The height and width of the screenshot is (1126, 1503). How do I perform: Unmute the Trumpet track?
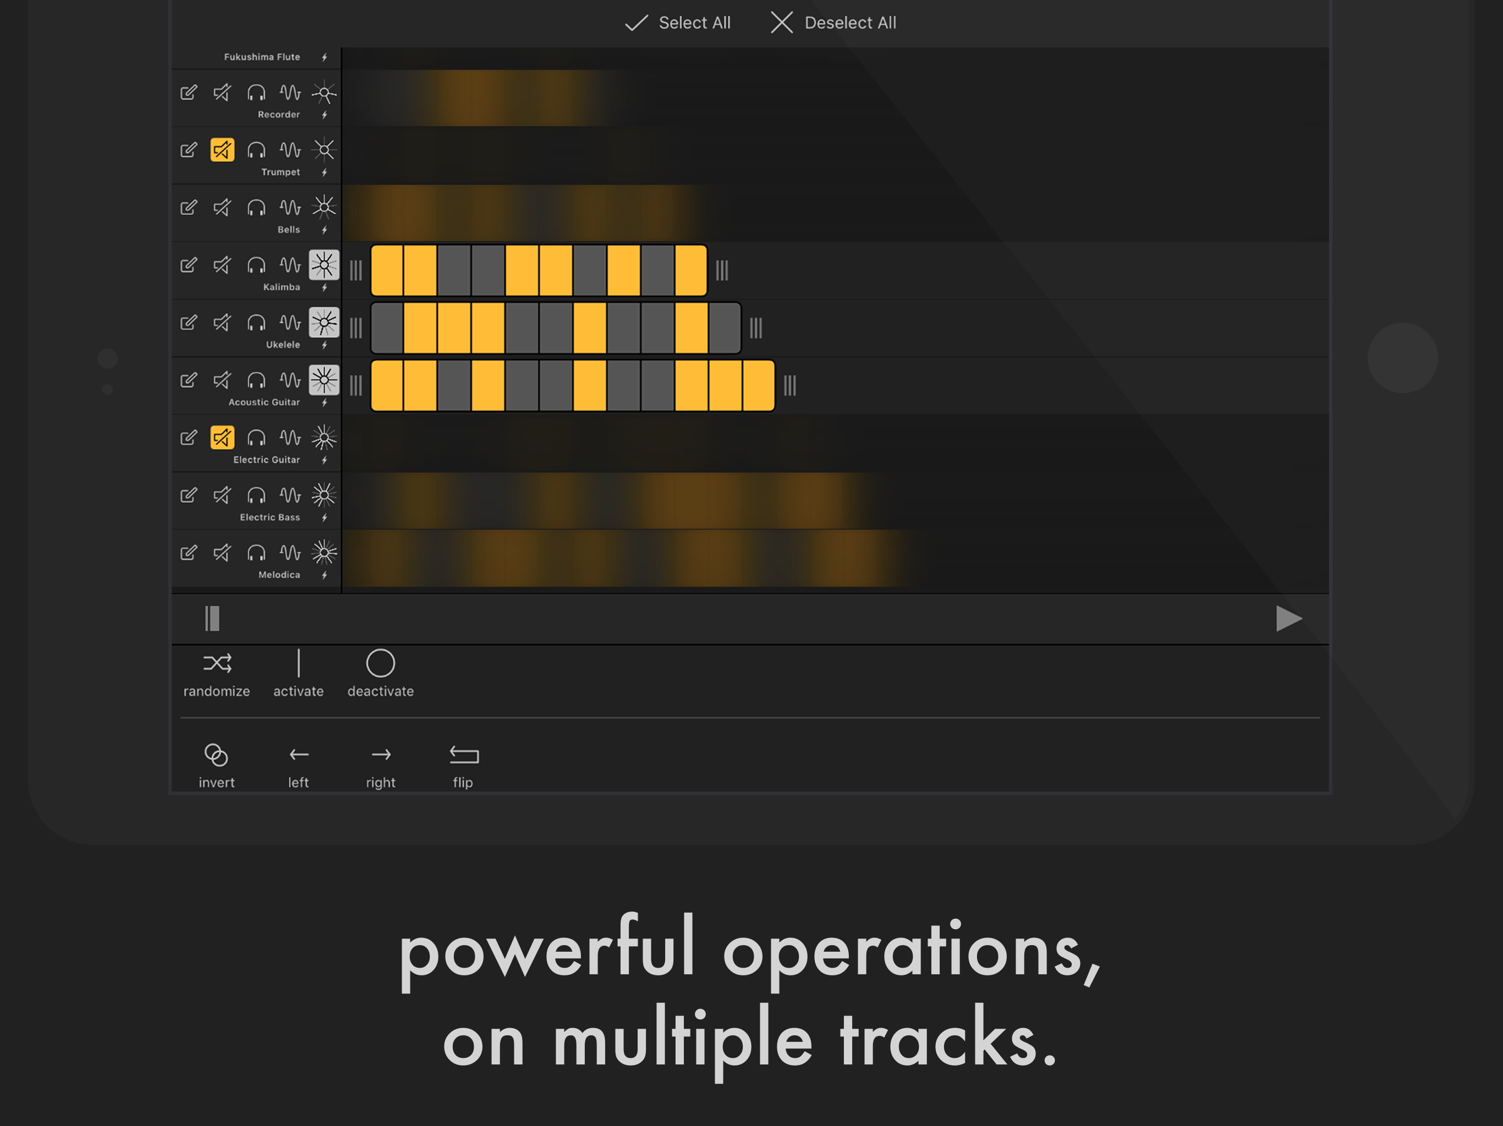222,150
